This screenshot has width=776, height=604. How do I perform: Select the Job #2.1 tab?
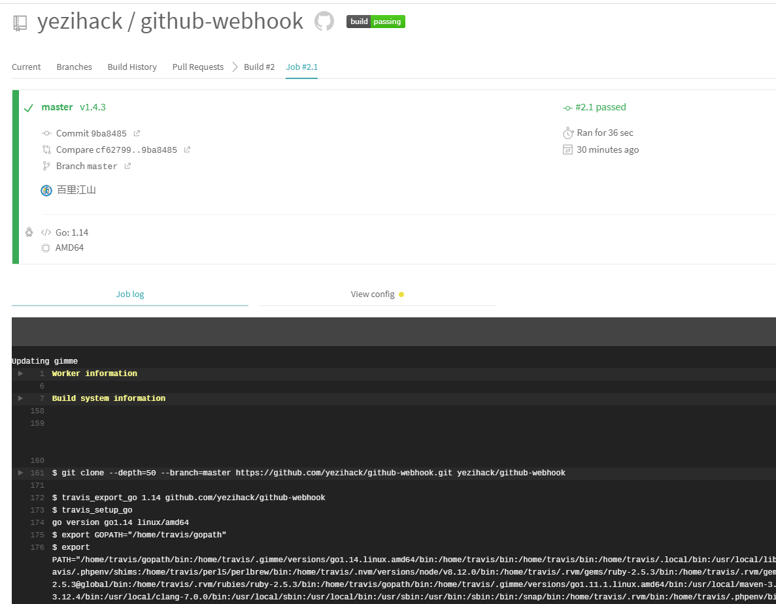point(302,67)
